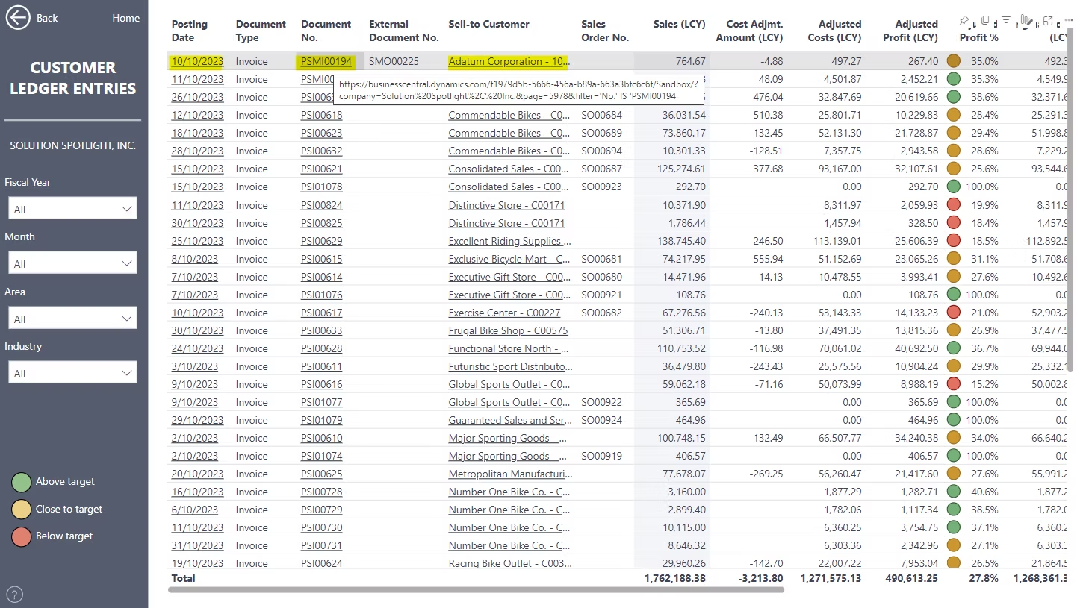Click the green indicator in the PSI00628 row
The height and width of the screenshot is (608, 1086).
tap(953, 348)
